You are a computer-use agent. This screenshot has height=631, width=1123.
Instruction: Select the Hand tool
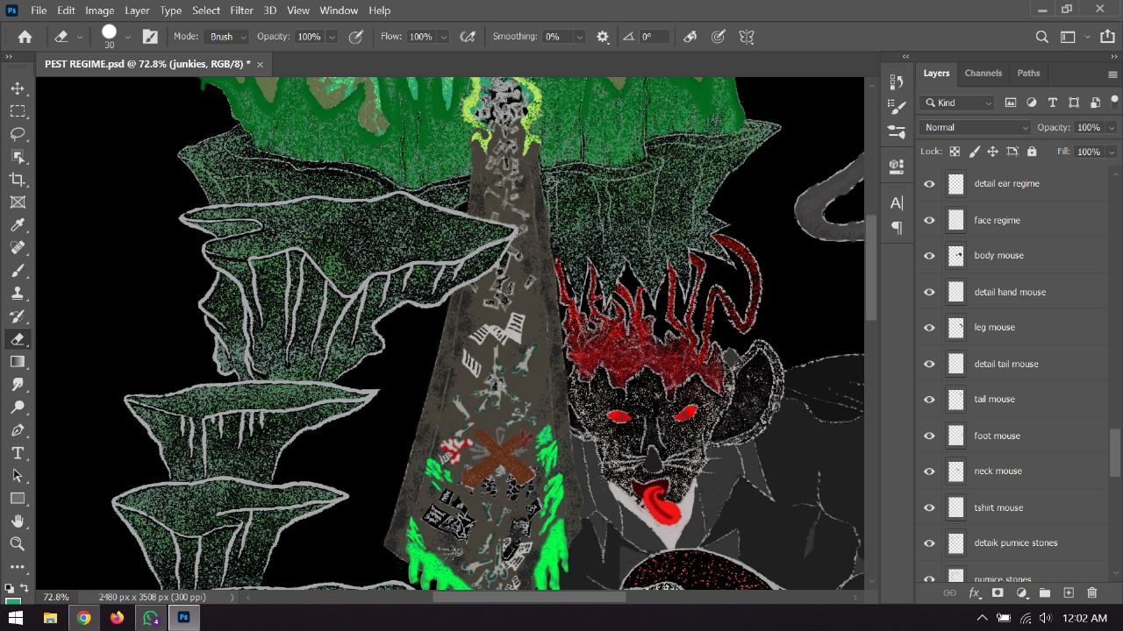(x=18, y=521)
